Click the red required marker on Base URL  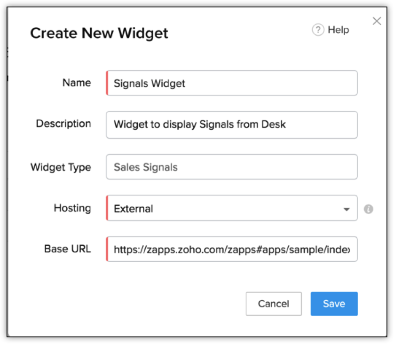click(x=107, y=249)
